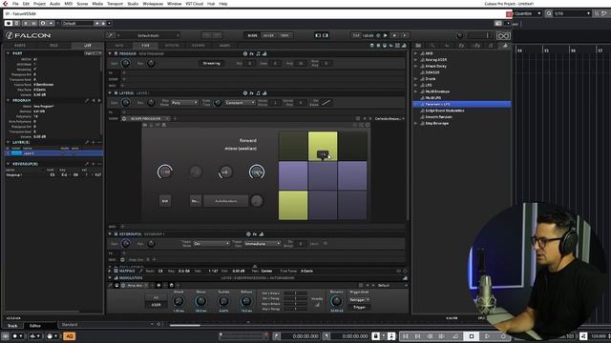Switch to the MIXER view tab

pos(268,35)
